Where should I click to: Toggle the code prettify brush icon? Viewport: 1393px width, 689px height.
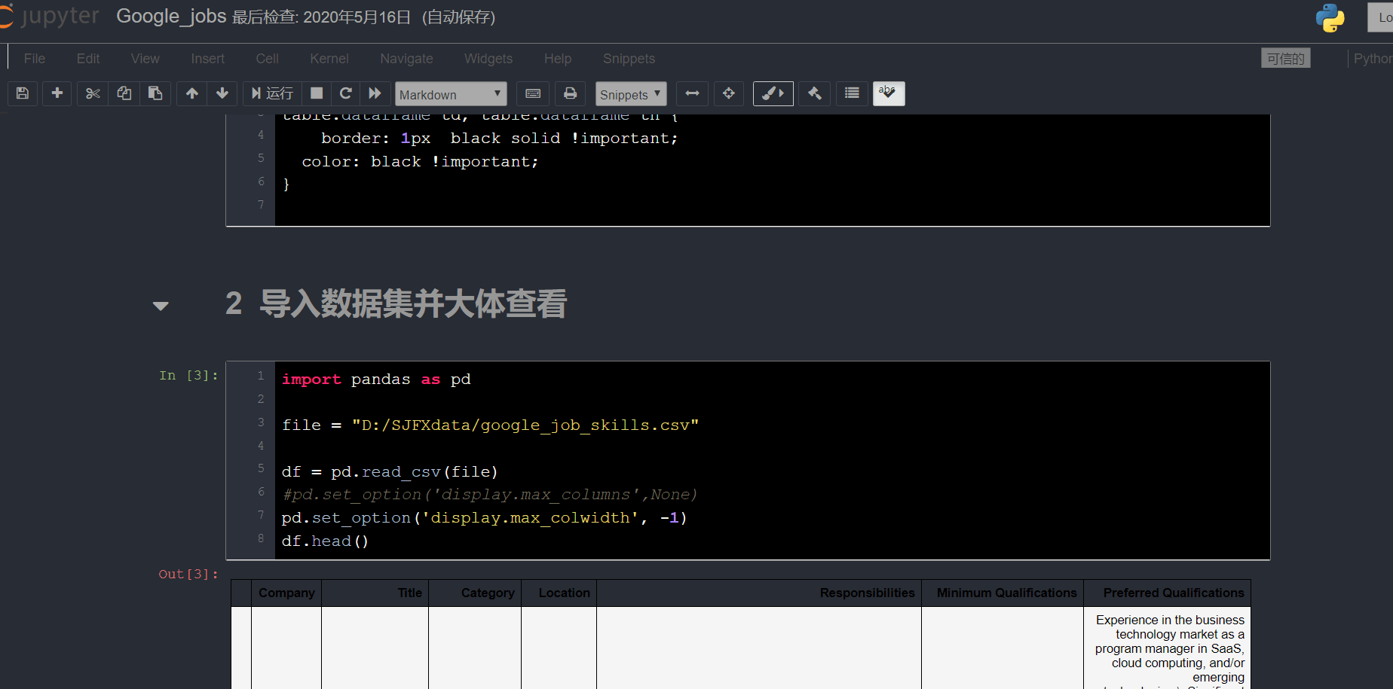pos(773,93)
